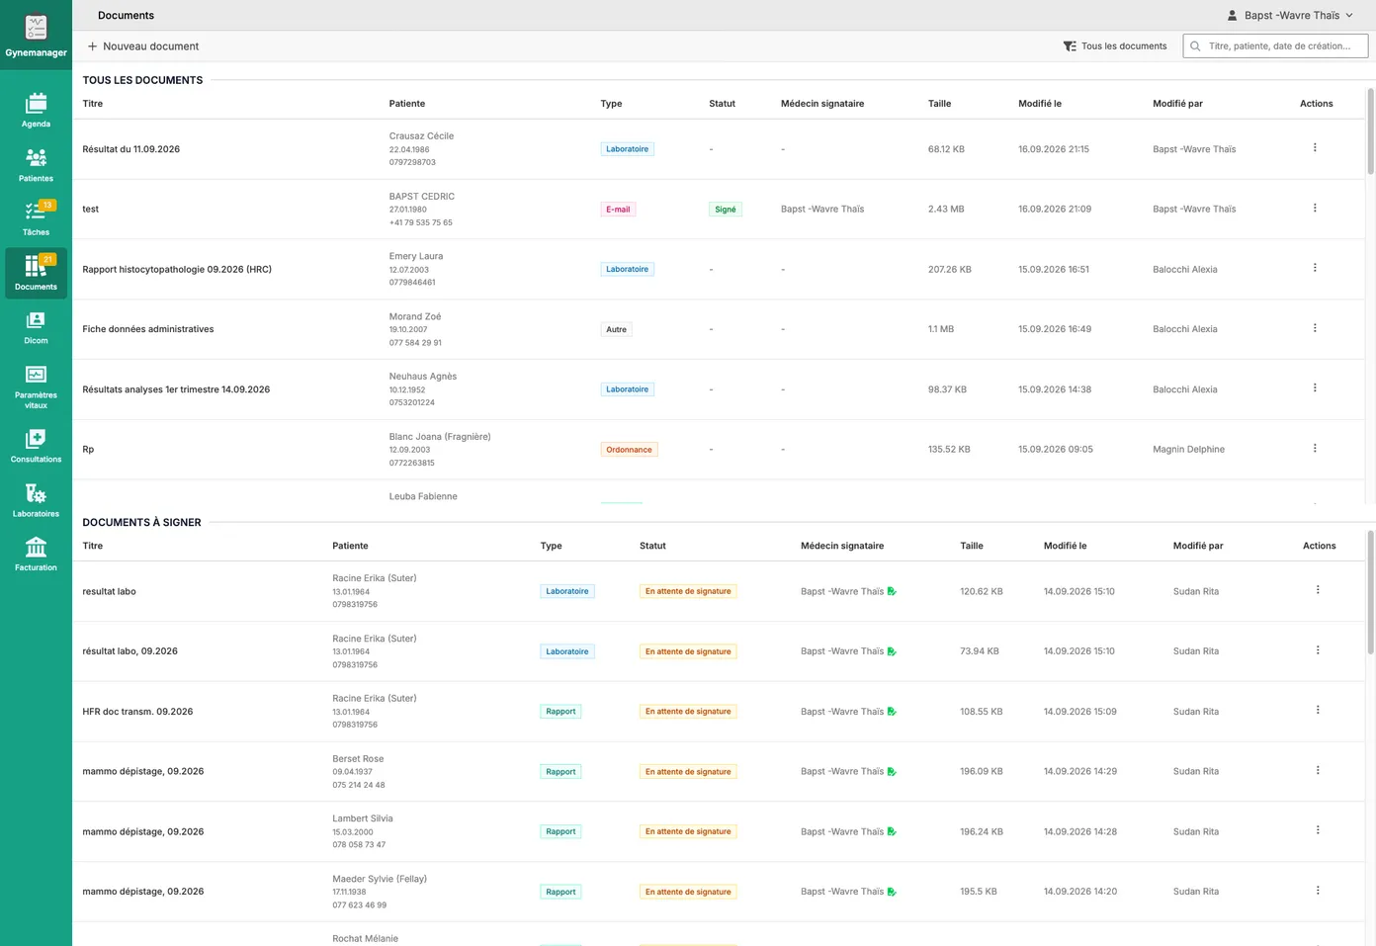Open the Tous les documents filter
The height and width of the screenshot is (946, 1376).
[1115, 46]
